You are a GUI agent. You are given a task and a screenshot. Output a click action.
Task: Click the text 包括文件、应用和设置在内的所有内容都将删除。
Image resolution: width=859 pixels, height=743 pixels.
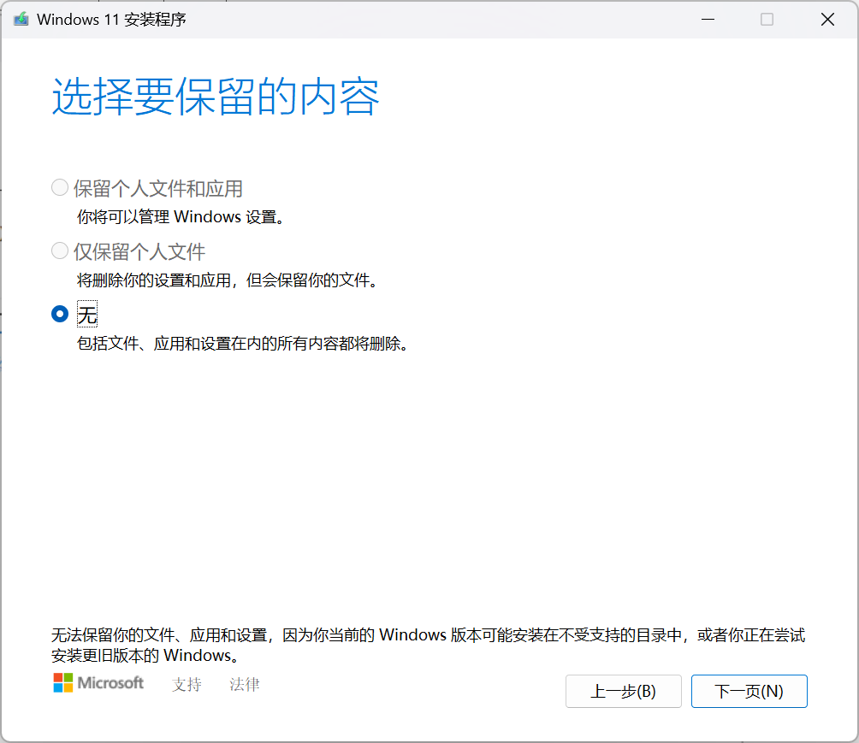click(243, 344)
